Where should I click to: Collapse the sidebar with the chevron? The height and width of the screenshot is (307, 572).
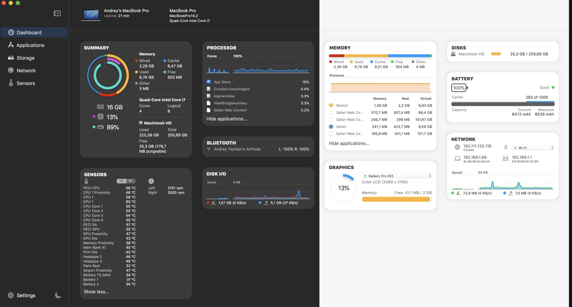57,13
